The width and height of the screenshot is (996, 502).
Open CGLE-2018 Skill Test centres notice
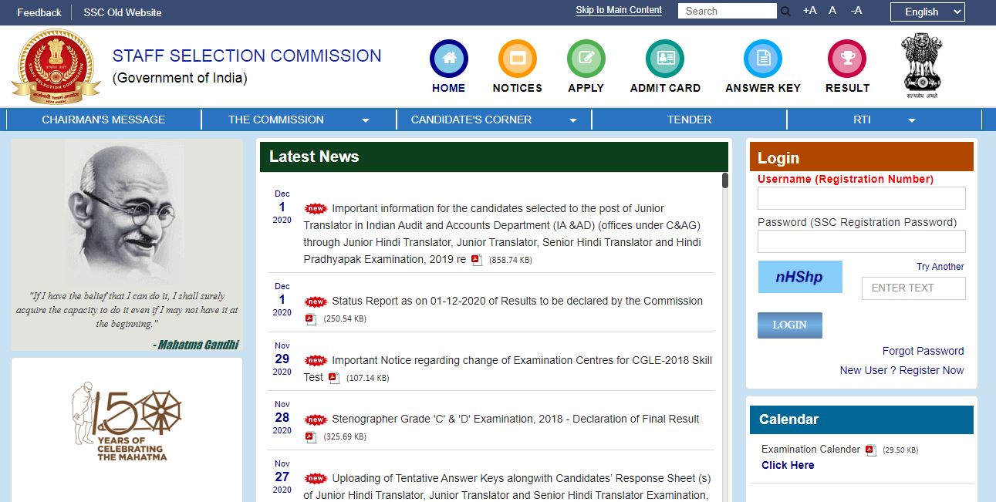tap(508, 369)
